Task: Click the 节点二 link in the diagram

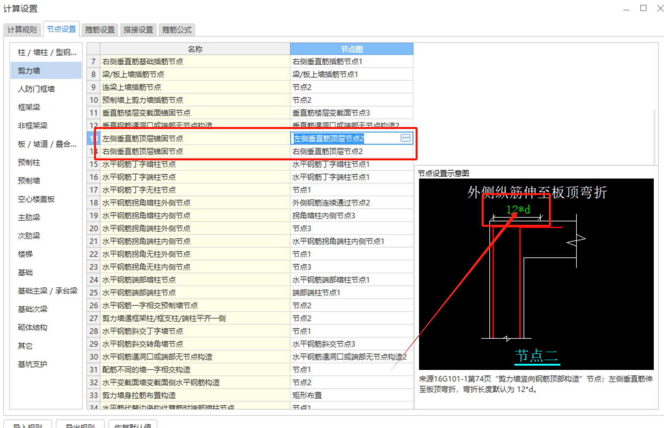Action: click(x=536, y=355)
